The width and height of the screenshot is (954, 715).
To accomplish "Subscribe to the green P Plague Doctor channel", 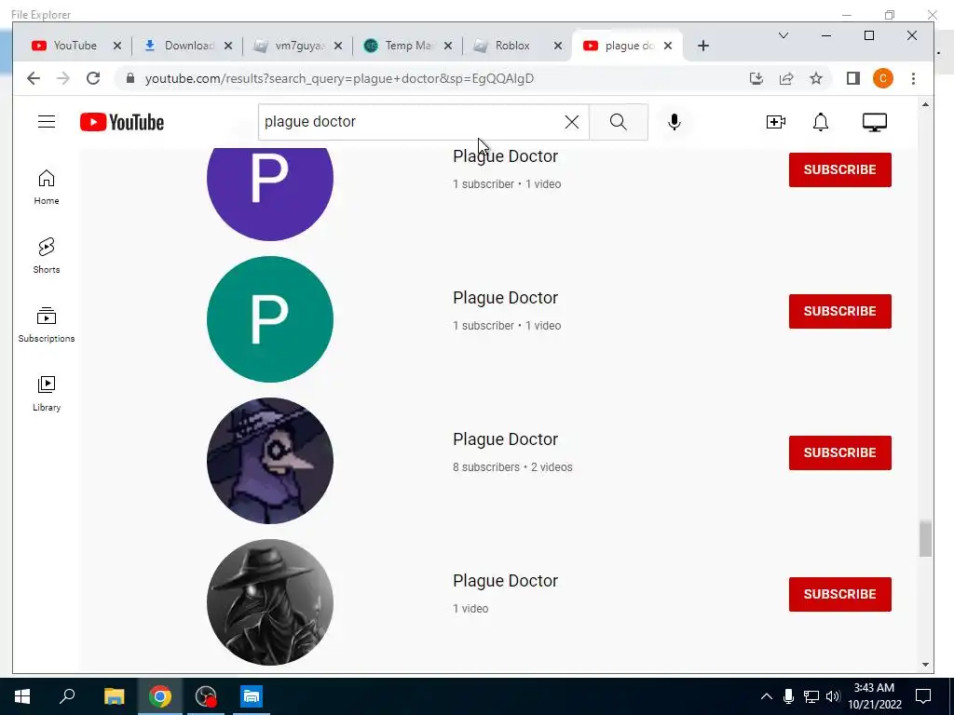I will point(839,311).
